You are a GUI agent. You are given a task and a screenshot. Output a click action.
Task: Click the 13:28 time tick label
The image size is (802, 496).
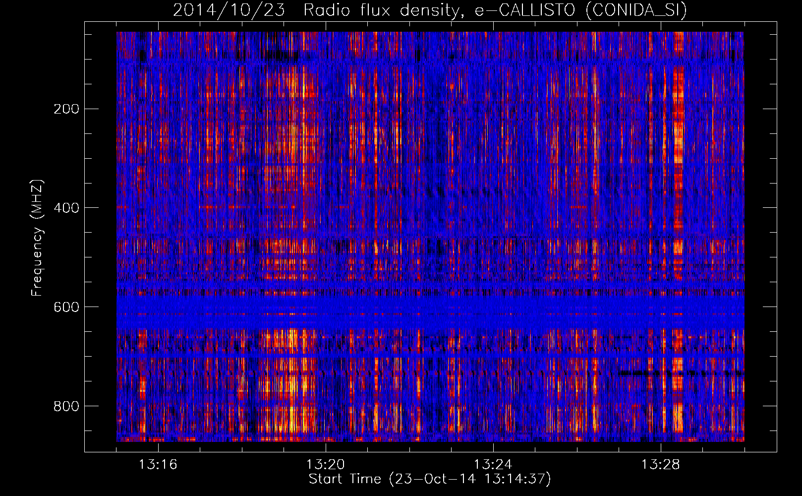(x=661, y=465)
